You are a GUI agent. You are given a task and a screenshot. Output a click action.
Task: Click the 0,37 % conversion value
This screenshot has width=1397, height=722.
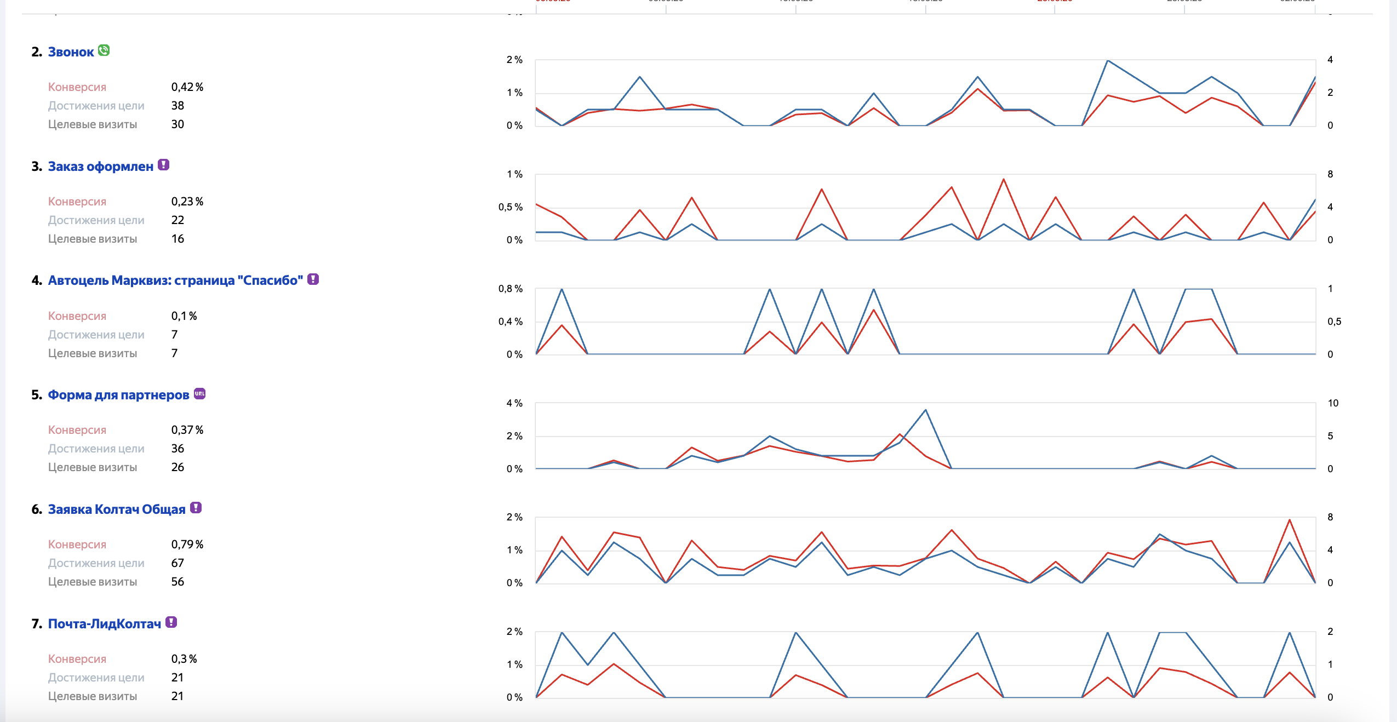point(187,430)
